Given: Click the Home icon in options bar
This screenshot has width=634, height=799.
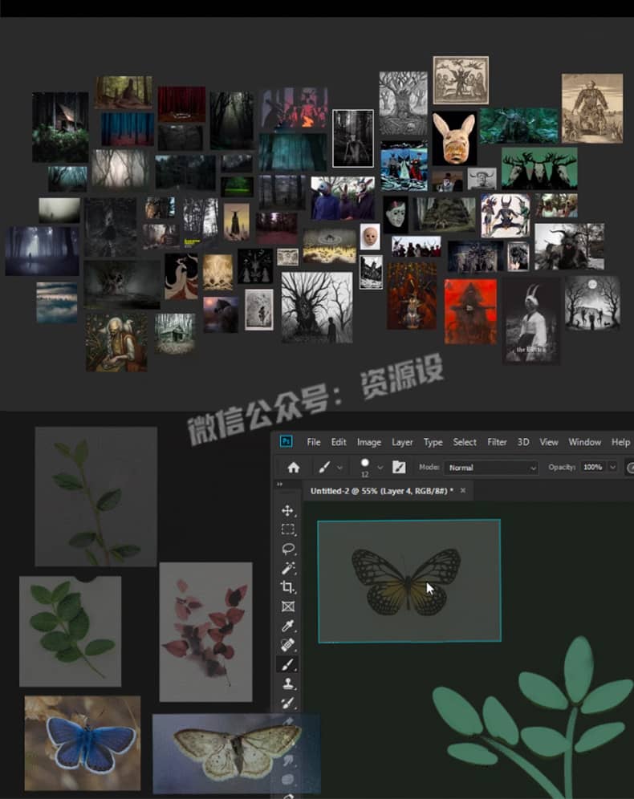Looking at the screenshot, I should pos(294,467).
